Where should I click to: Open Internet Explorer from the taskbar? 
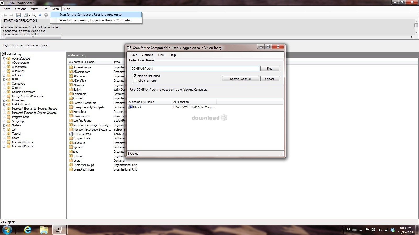[27, 230]
